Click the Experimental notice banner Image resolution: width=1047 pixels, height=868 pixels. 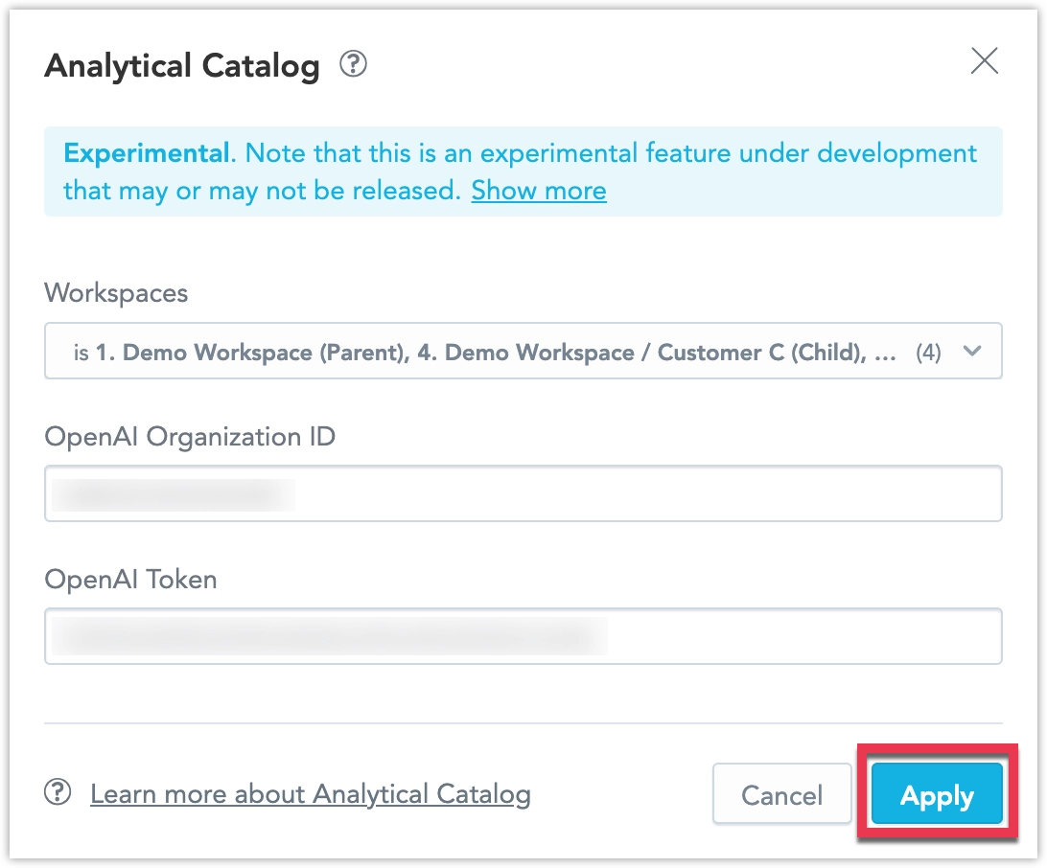click(523, 171)
